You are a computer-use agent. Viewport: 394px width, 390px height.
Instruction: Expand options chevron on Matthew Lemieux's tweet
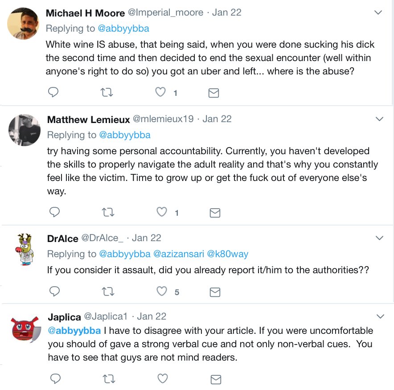point(379,119)
